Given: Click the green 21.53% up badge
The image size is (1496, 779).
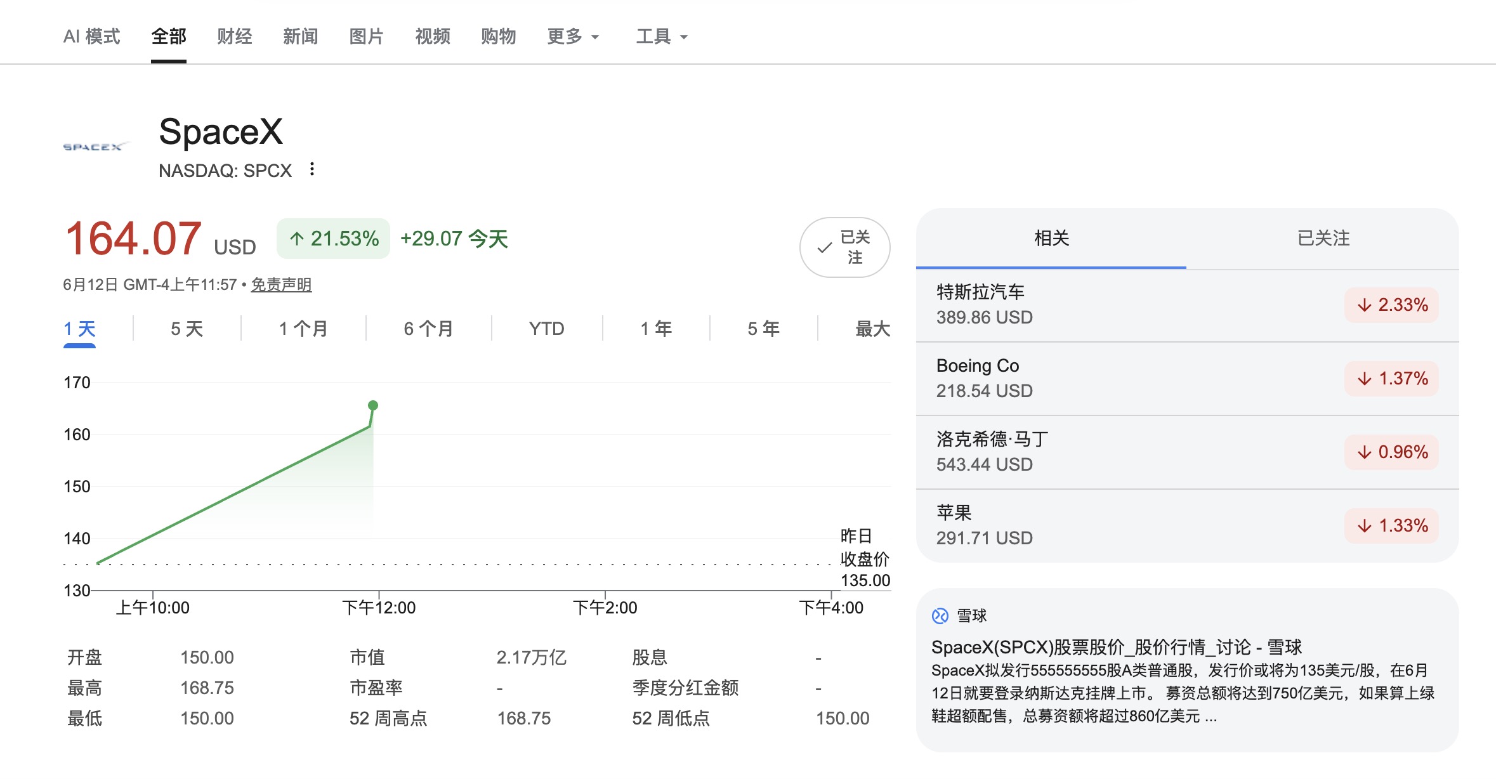Looking at the screenshot, I should click(333, 239).
